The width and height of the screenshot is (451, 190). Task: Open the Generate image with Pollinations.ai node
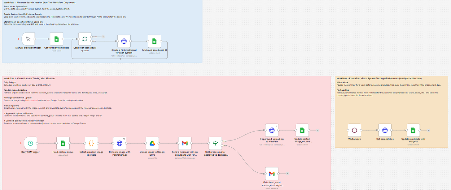[x=120, y=144]
